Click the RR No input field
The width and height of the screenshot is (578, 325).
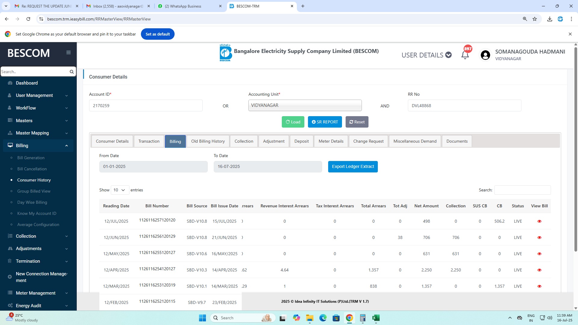click(x=464, y=106)
